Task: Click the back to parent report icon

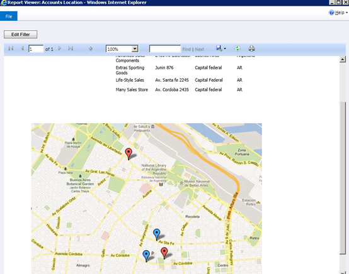Action: click(90, 48)
